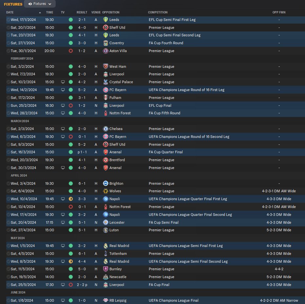This screenshot has width=305, height=304.
Task: Sort by the RESULT column header
Action: click(x=82, y=12)
